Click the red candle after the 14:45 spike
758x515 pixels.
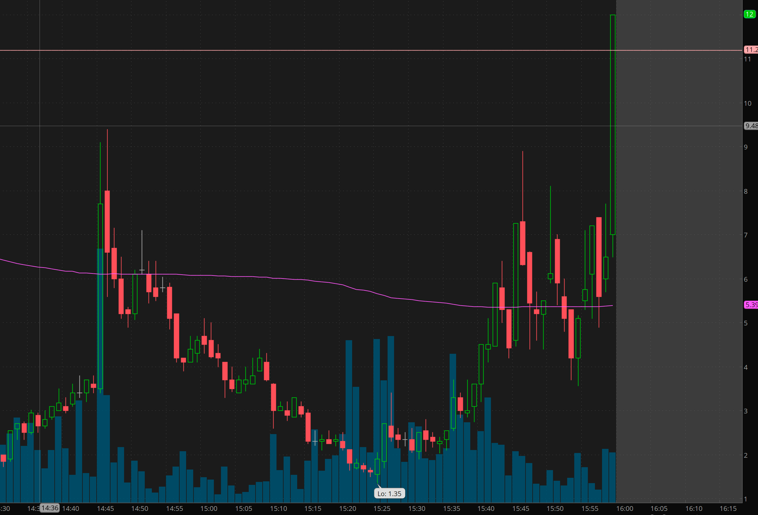(x=107, y=222)
